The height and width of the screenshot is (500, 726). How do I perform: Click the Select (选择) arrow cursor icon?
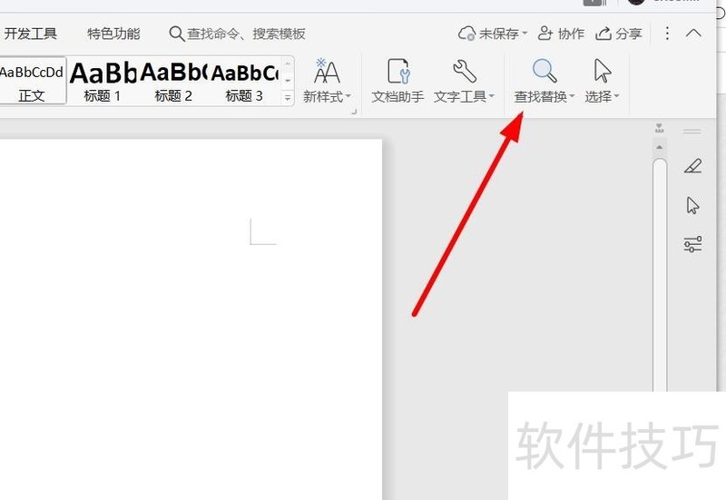coord(603,71)
